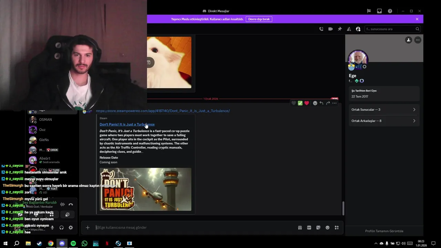Image resolution: width=441 pixels, height=248 pixels.
Task: Click the white cat image attachment
Action: [x=169, y=62]
